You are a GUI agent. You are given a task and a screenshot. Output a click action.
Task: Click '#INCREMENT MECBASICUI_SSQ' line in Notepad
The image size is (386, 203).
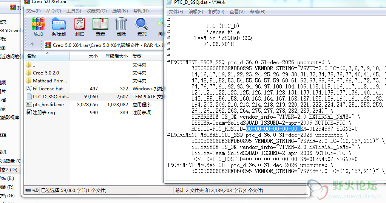tap(258, 135)
